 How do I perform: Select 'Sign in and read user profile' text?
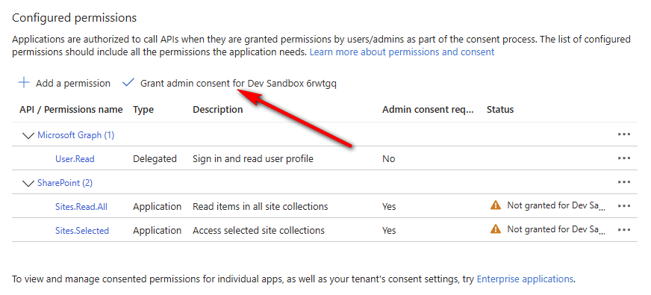253,159
